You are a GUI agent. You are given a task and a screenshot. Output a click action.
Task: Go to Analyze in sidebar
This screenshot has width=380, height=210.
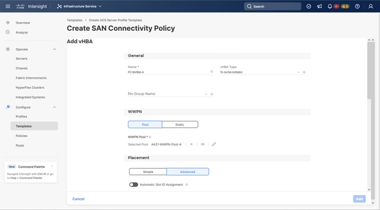click(x=22, y=32)
